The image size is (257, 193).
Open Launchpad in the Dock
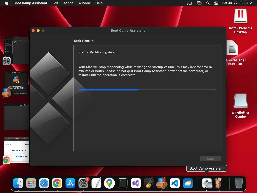click(x=31, y=183)
